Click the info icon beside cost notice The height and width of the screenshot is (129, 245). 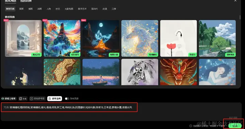[191, 126]
